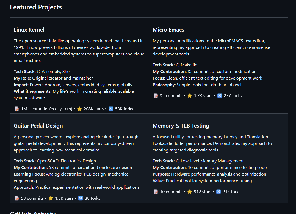Click 'Purpose: Hardware performance analysis' line

point(209,174)
